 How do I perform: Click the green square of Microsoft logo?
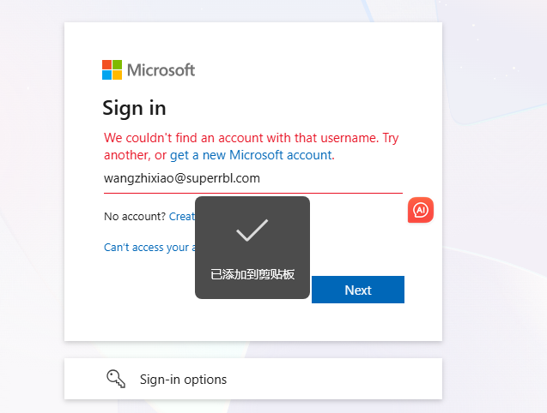118,65
